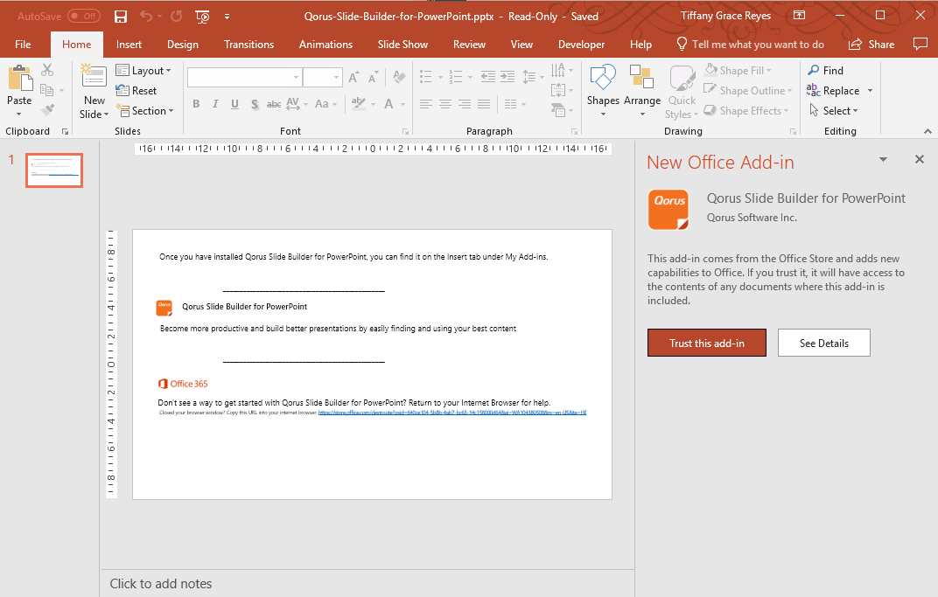Click the New Slide icon
The width and height of the screenshot is (938, 597).
pyautogui.click(x=94, y=77)
